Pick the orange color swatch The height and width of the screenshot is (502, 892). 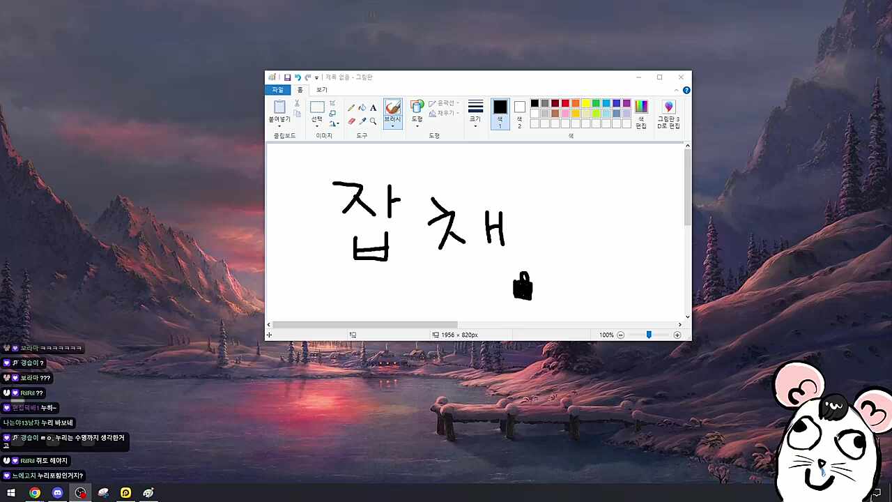576,103
